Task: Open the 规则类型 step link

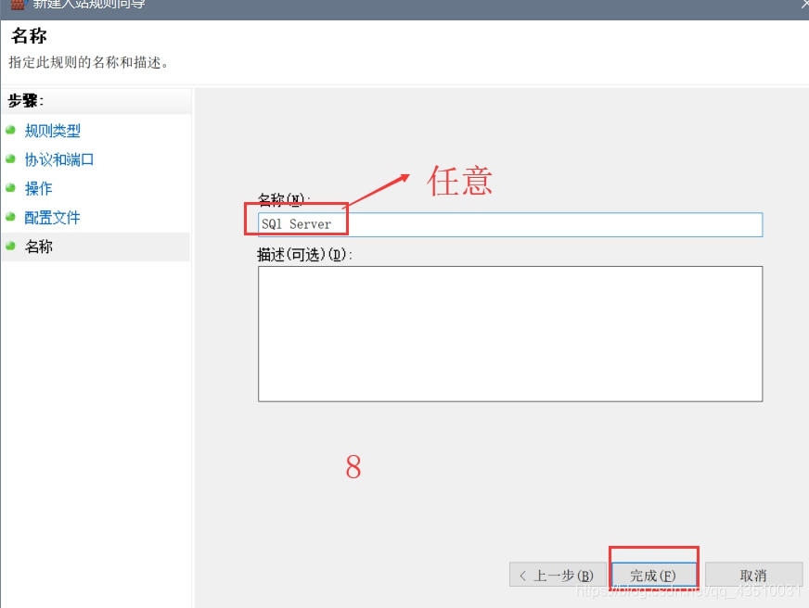Action: pyautogui.click(x=52, y=131)
